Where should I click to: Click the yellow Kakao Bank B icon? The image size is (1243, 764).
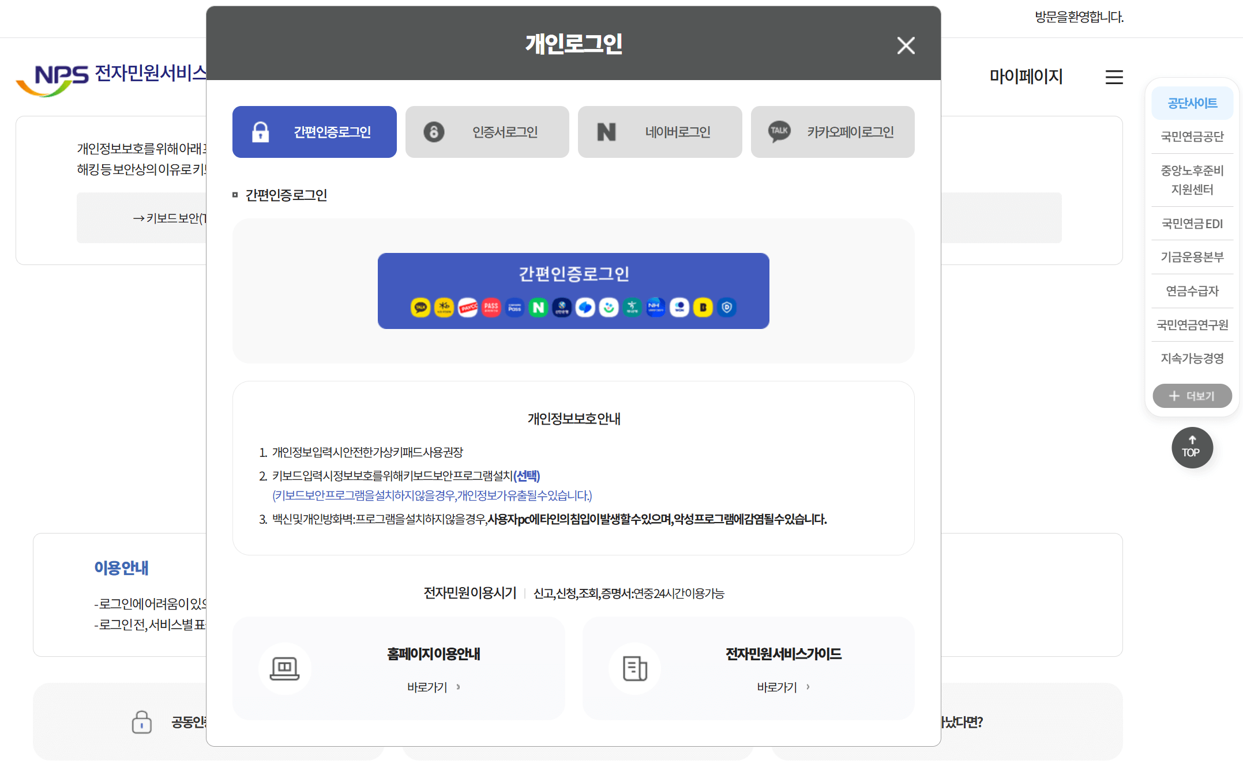pyautogui.click(x=703, y=308)
